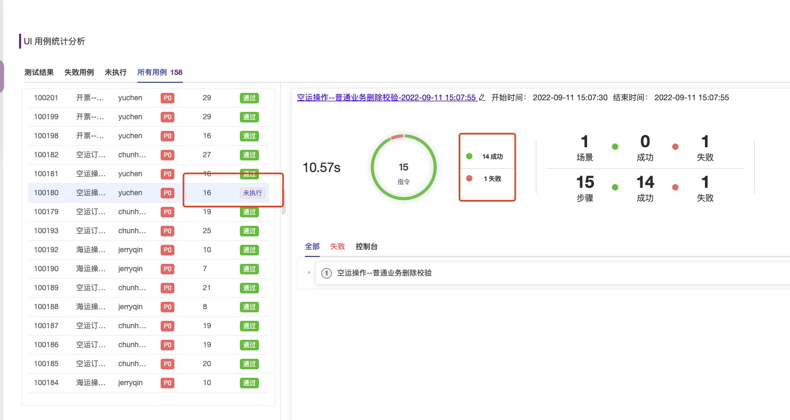This screenshot has height=420, width=790.
Task: Select case row 100189
Action: point(148,288)
